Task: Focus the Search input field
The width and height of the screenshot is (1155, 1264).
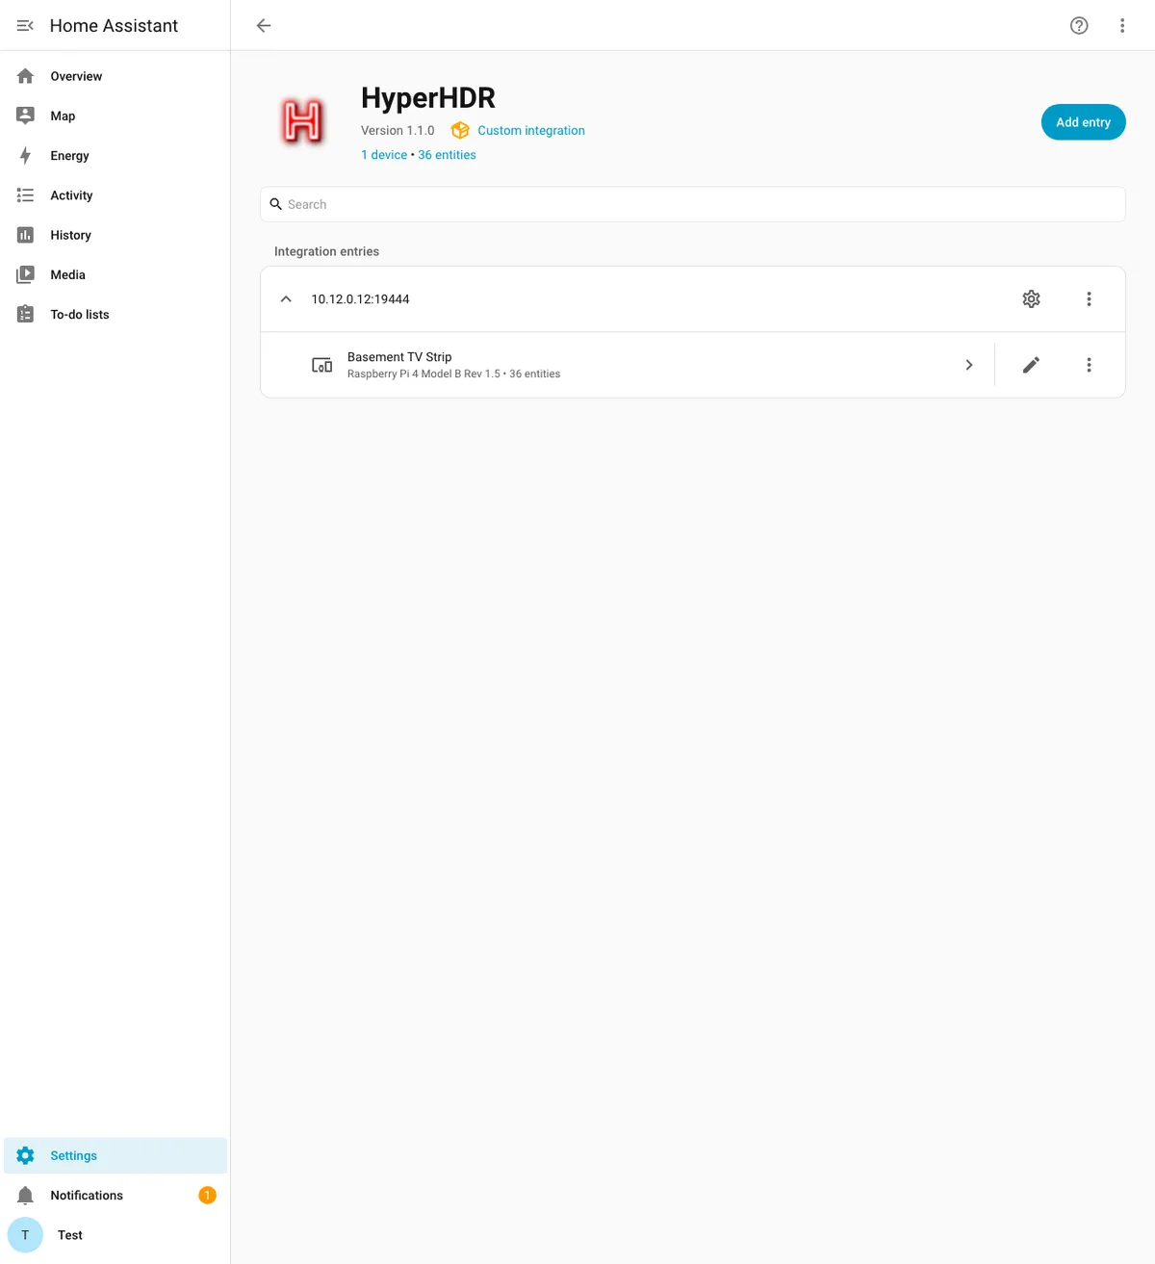Action: coord(693,204)
